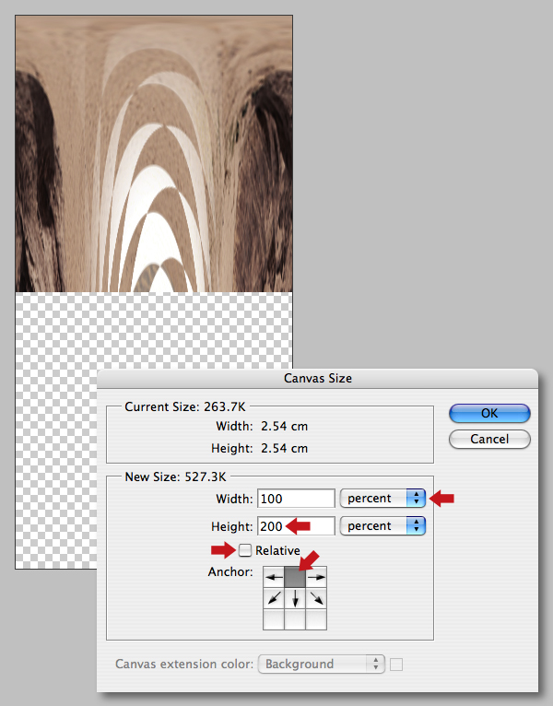Select the middle-right diagonal anchor arrow
553x706 pixels.
pyautogui.click(x=316, y=598)
